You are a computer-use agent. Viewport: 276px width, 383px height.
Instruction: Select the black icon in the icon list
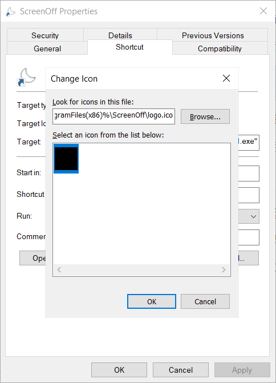(x=66, y=159)
